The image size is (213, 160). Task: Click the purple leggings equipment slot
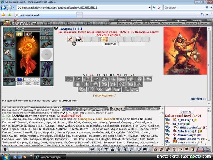[47, 69]
